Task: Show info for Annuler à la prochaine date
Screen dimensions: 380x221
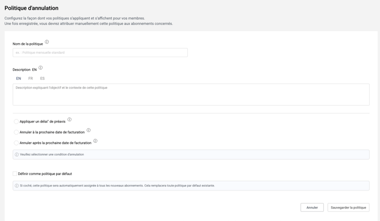Action: tap(88, 130)
